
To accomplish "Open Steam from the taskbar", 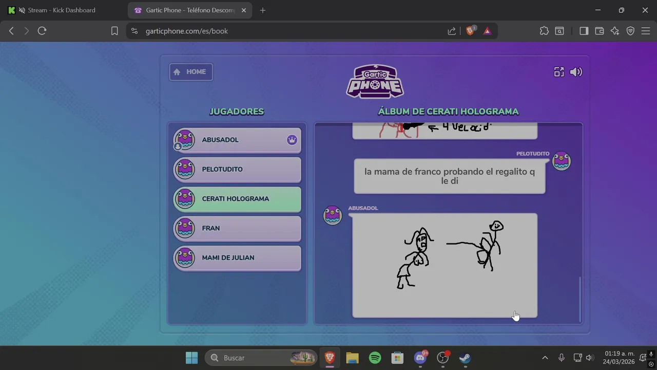I will (465, 358).
